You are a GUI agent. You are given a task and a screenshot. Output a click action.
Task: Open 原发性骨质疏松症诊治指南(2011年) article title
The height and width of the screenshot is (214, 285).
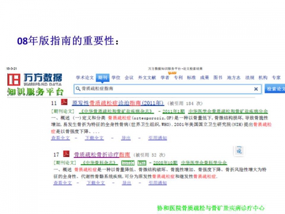coord(117,103)
